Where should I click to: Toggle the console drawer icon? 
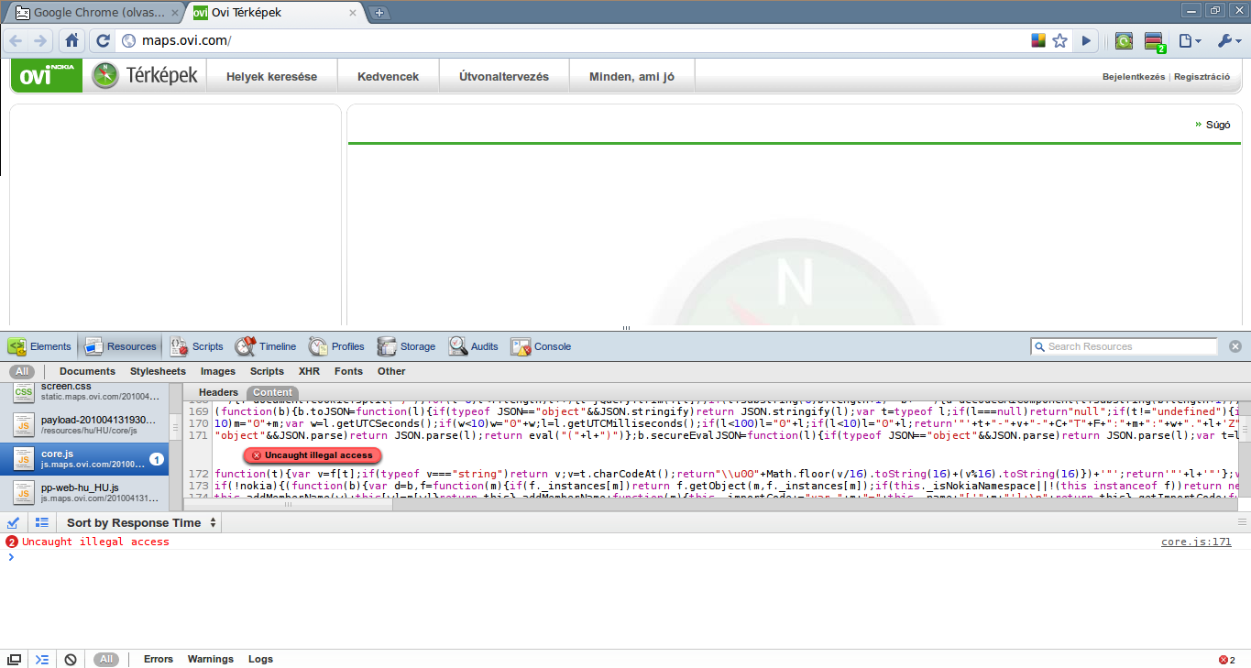pyautogui.click(x=42, y=659)
